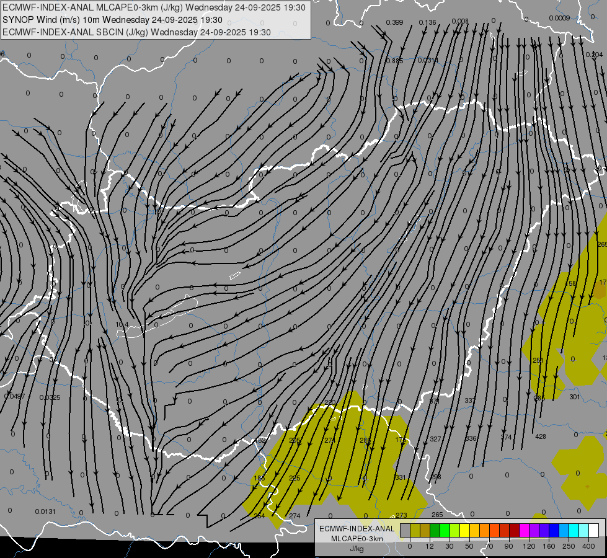Click the map value 327

(x=435, y=439)
